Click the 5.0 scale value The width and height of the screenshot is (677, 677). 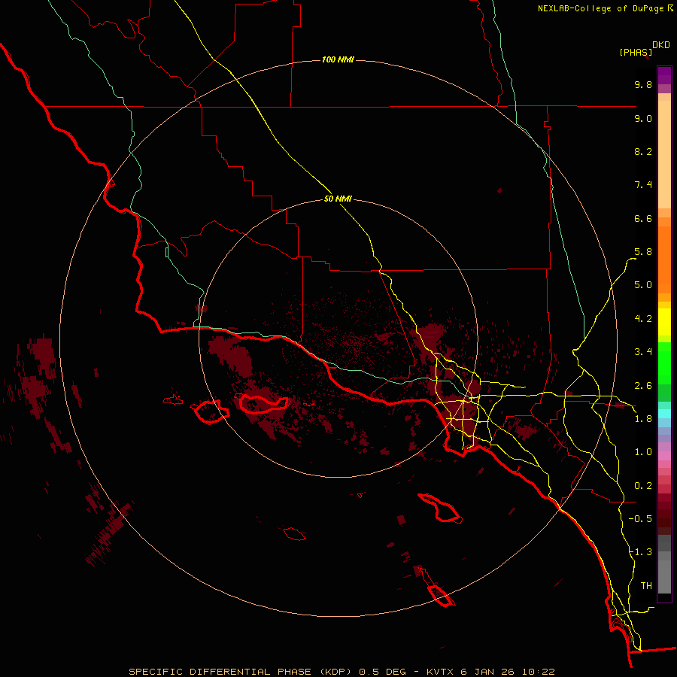point(643,285)
